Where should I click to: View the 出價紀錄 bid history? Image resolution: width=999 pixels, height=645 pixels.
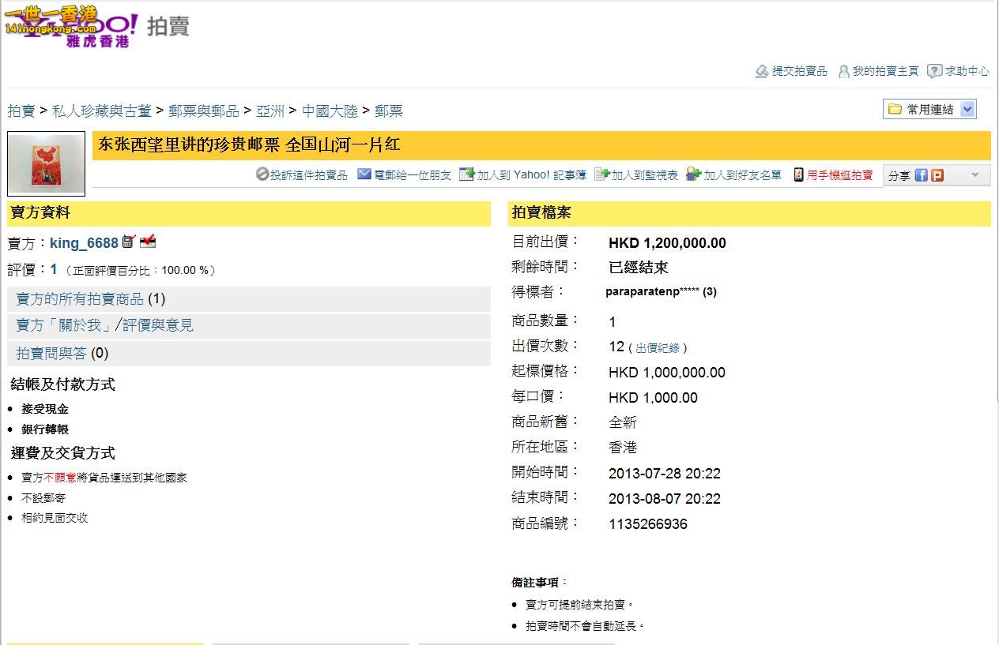(x=661, y=348)
